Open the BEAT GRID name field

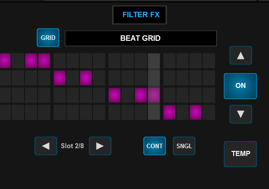tap(141, 39)
